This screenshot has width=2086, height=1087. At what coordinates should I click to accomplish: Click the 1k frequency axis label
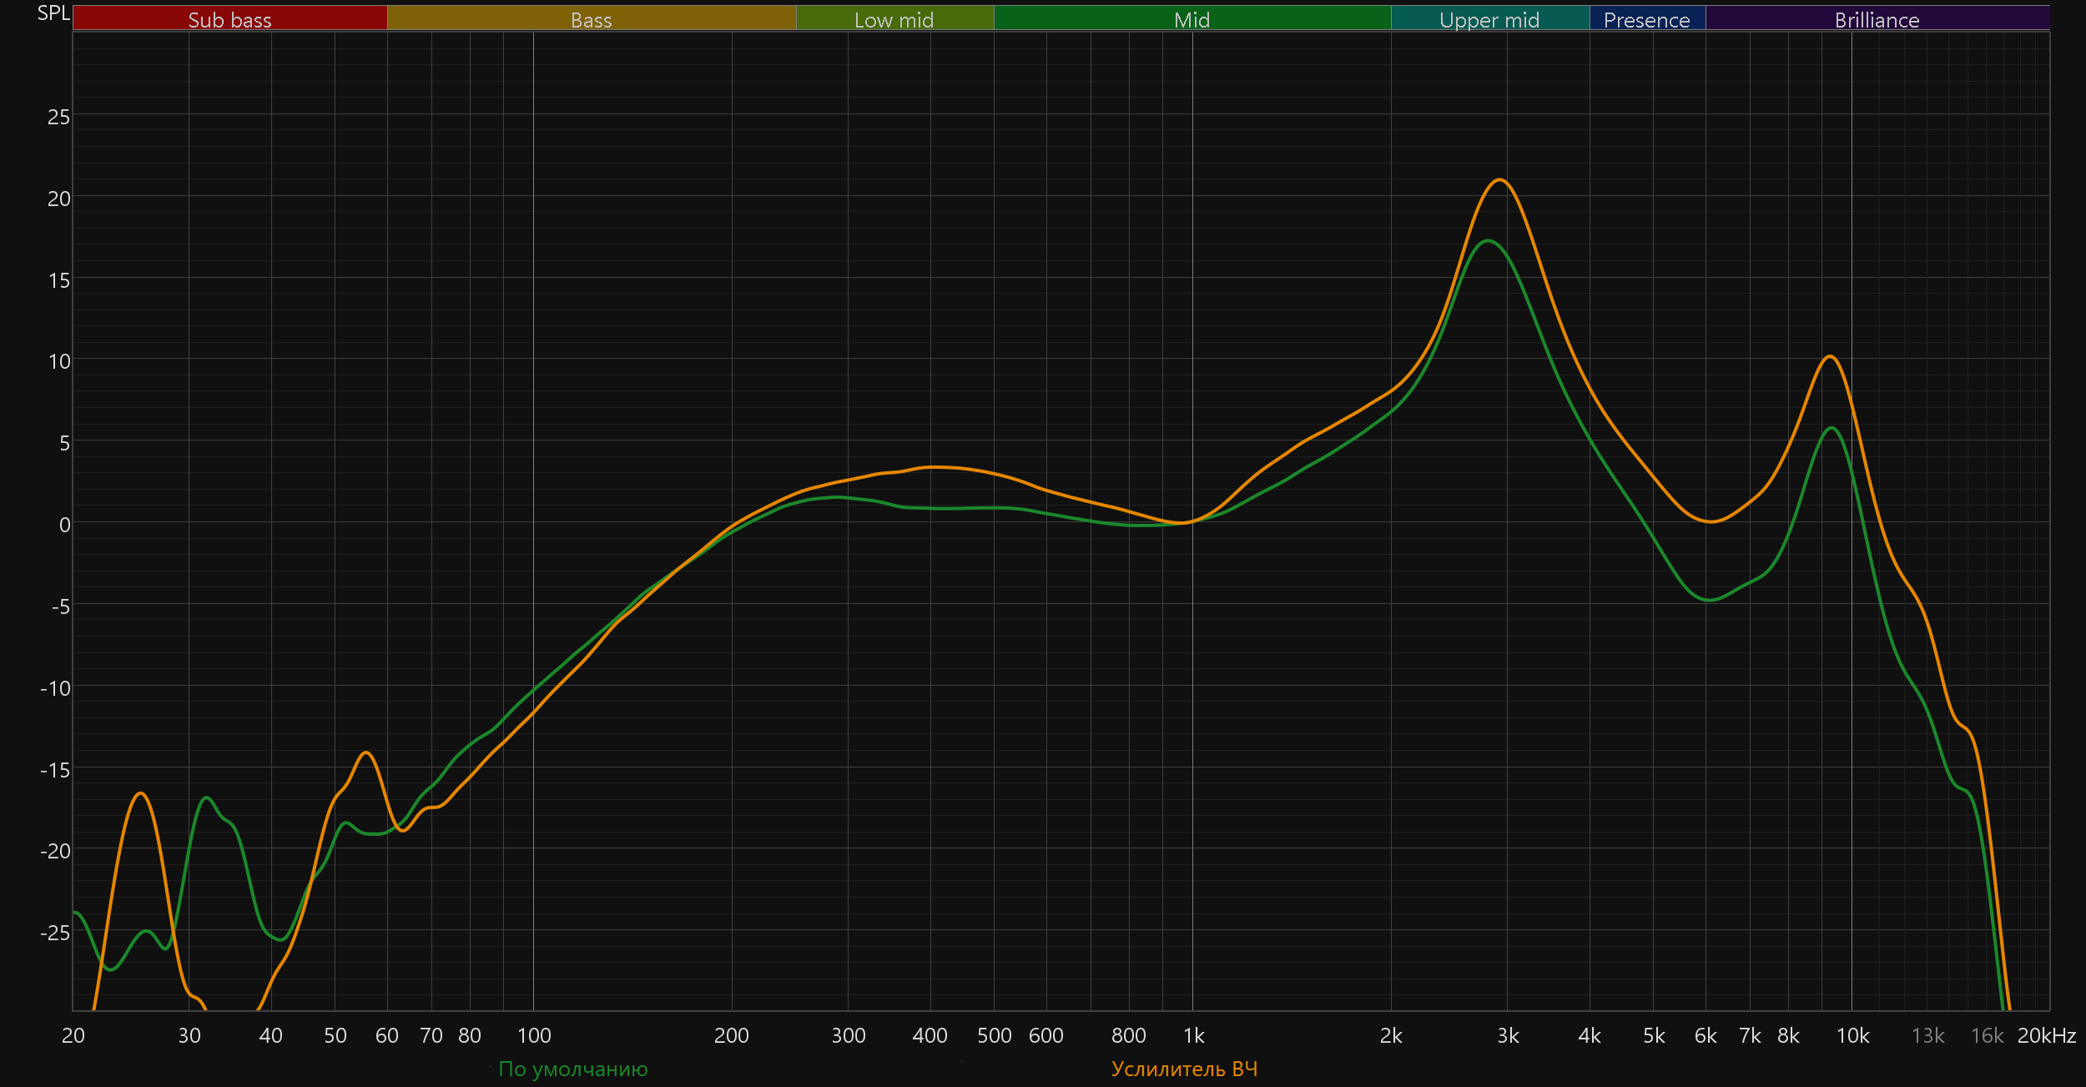point(1193,1035)
